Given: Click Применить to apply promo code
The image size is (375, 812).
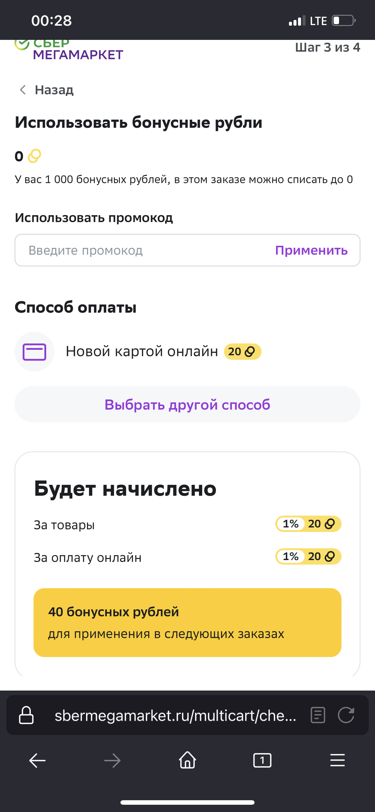Looking at the screenshot, I should tap(311, 250).
